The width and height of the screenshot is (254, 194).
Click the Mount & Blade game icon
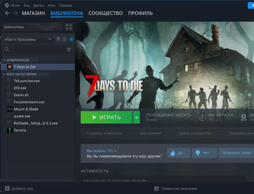point(10,109)
